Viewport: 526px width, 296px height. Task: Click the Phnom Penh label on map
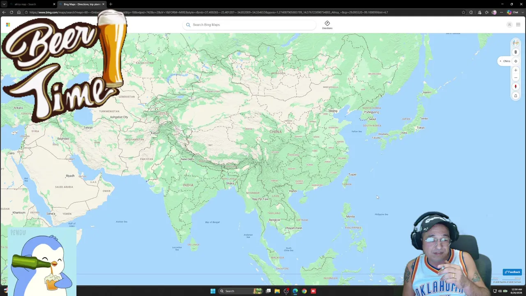point(294,228)
